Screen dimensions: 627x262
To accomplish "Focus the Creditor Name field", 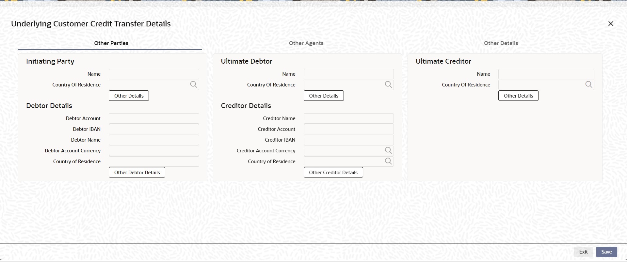I will (349, 118).
